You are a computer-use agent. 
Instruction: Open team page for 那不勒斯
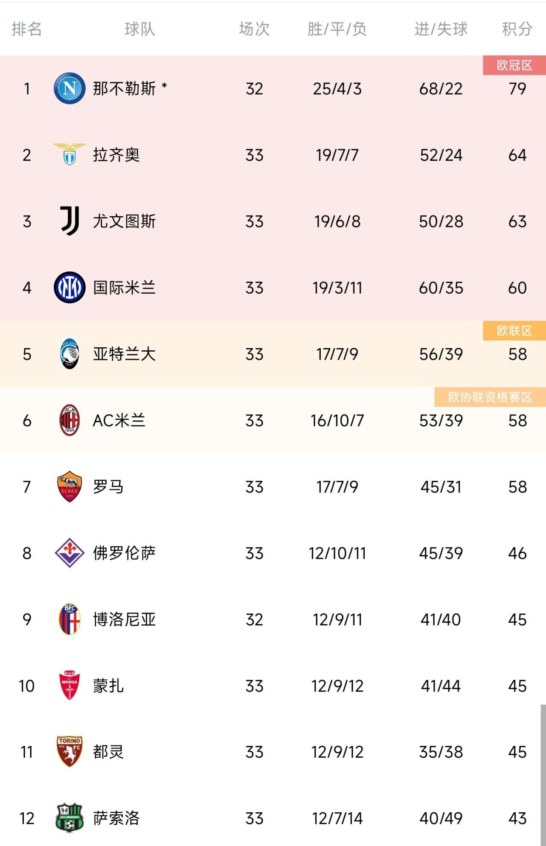tap(124, 88)
